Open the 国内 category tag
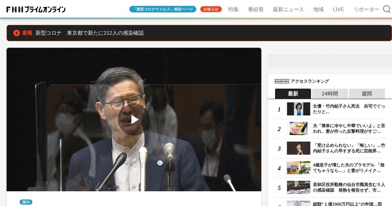392x206 pixels. pos(26,202)
